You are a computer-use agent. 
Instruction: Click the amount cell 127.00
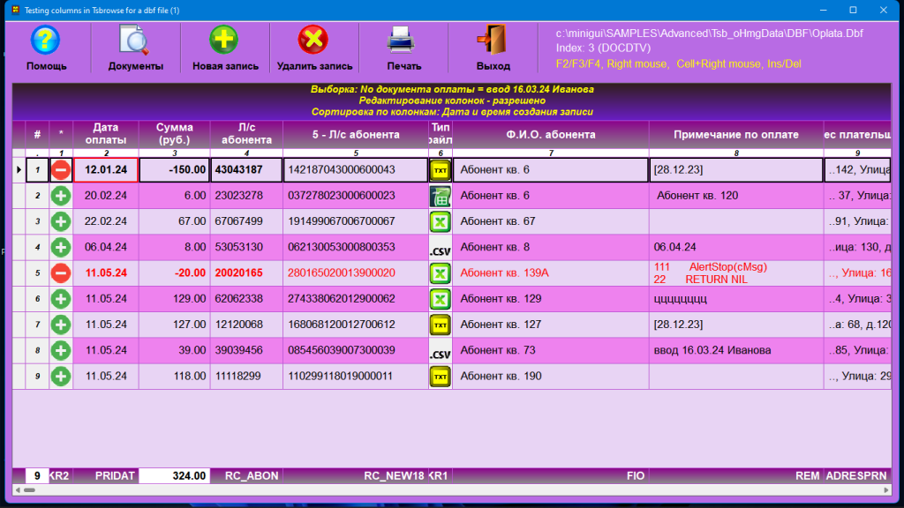pos(175,325)
